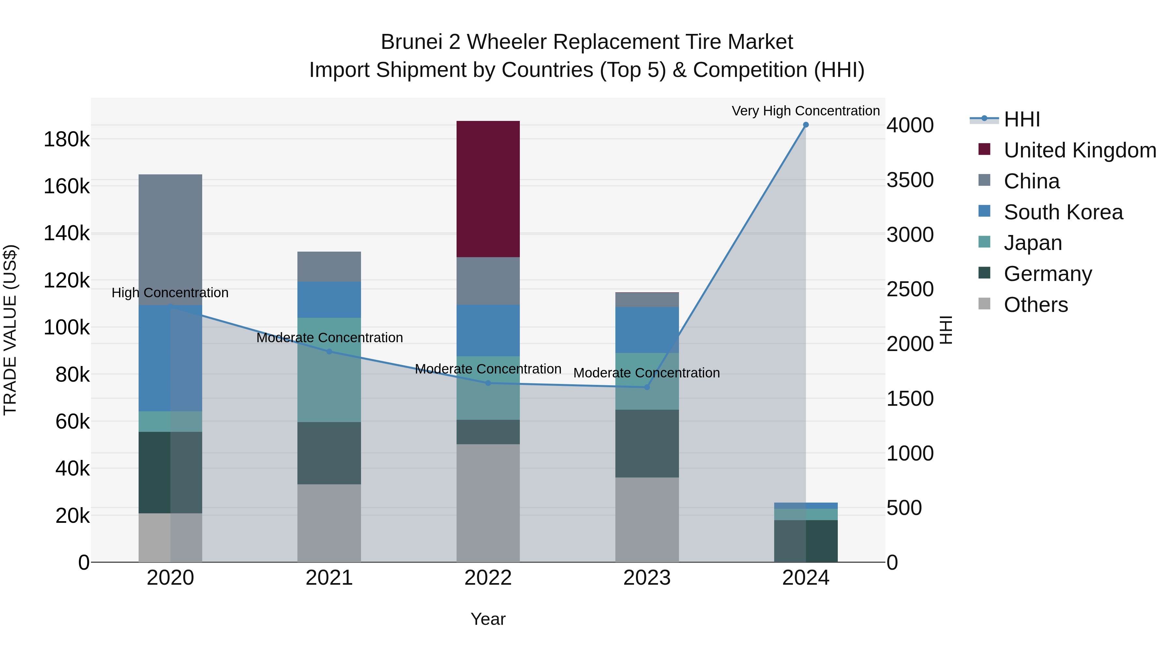Toggle the HHI legend entry
The width and height of the screenshot is (1174, 660).
click(1005, 119)
